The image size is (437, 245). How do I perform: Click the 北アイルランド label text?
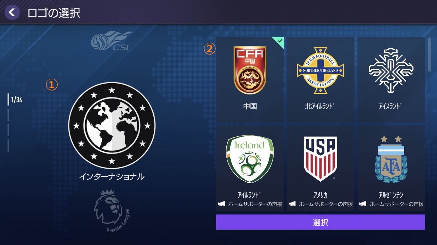[321, 106]
